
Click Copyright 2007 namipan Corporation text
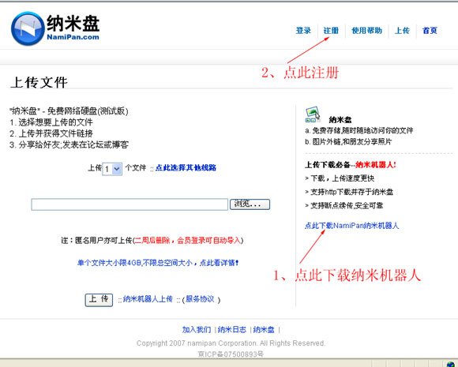tap(231, 343)
